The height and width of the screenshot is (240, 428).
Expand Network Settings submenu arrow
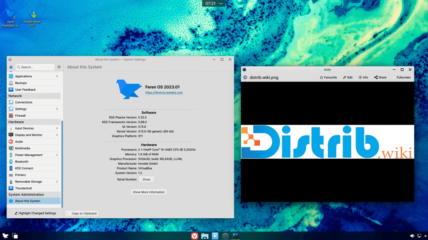click(x=57, y=109)
